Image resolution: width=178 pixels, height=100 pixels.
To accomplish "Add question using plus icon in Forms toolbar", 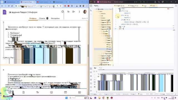I will point(9,92).
